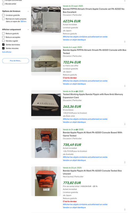The height and width of the screenshot is (213, 129).
Task: Open thumbnail of orange unused Pippin box
Action: [46, 181]
